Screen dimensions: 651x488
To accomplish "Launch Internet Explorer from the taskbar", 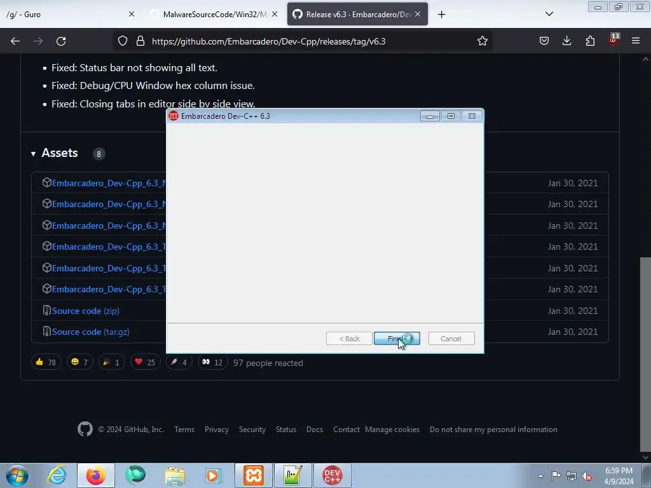I will (57, 475).
